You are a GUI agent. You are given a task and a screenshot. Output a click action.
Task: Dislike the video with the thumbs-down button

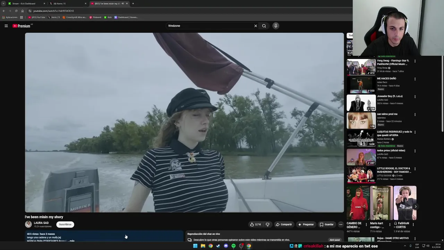(267, 224)
